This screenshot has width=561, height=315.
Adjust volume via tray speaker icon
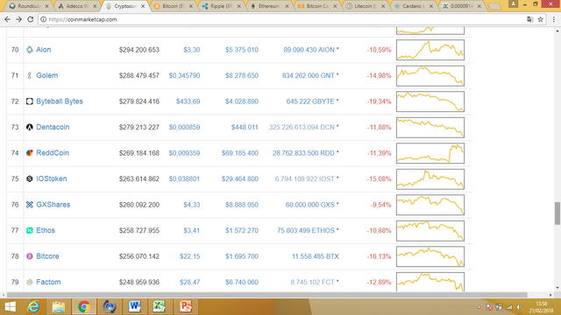point(519,307)
